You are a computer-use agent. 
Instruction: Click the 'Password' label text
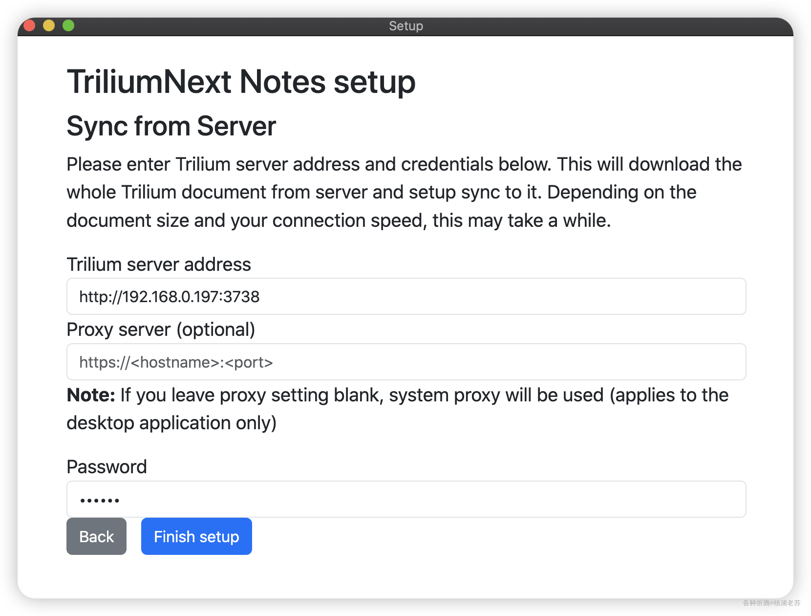(107, 467)
